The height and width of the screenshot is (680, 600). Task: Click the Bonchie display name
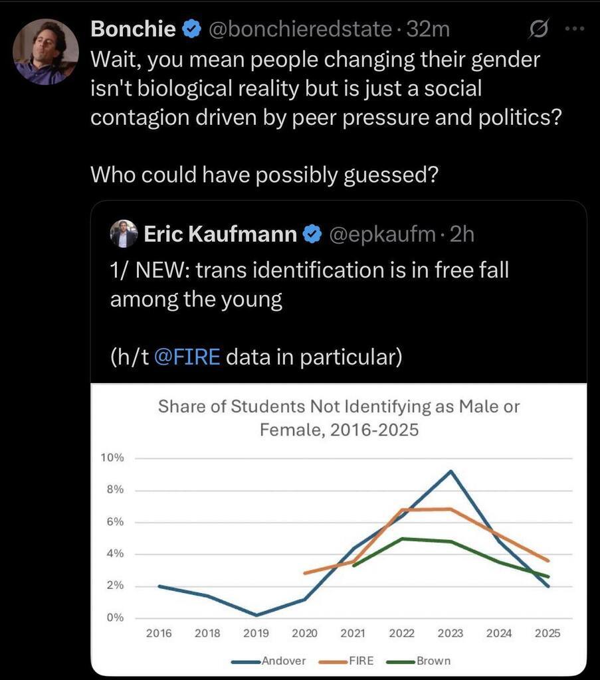point(133,29)
